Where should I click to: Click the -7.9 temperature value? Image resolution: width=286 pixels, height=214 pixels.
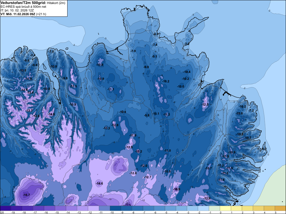click(133, 51)
